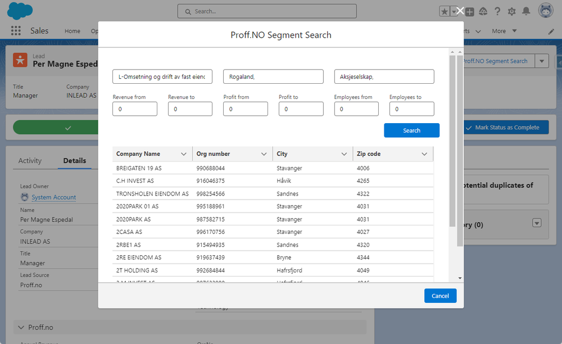The width and height of the screenshot is (562, 344).
Task: Click zip code 4322
Action: coord(363,194)
